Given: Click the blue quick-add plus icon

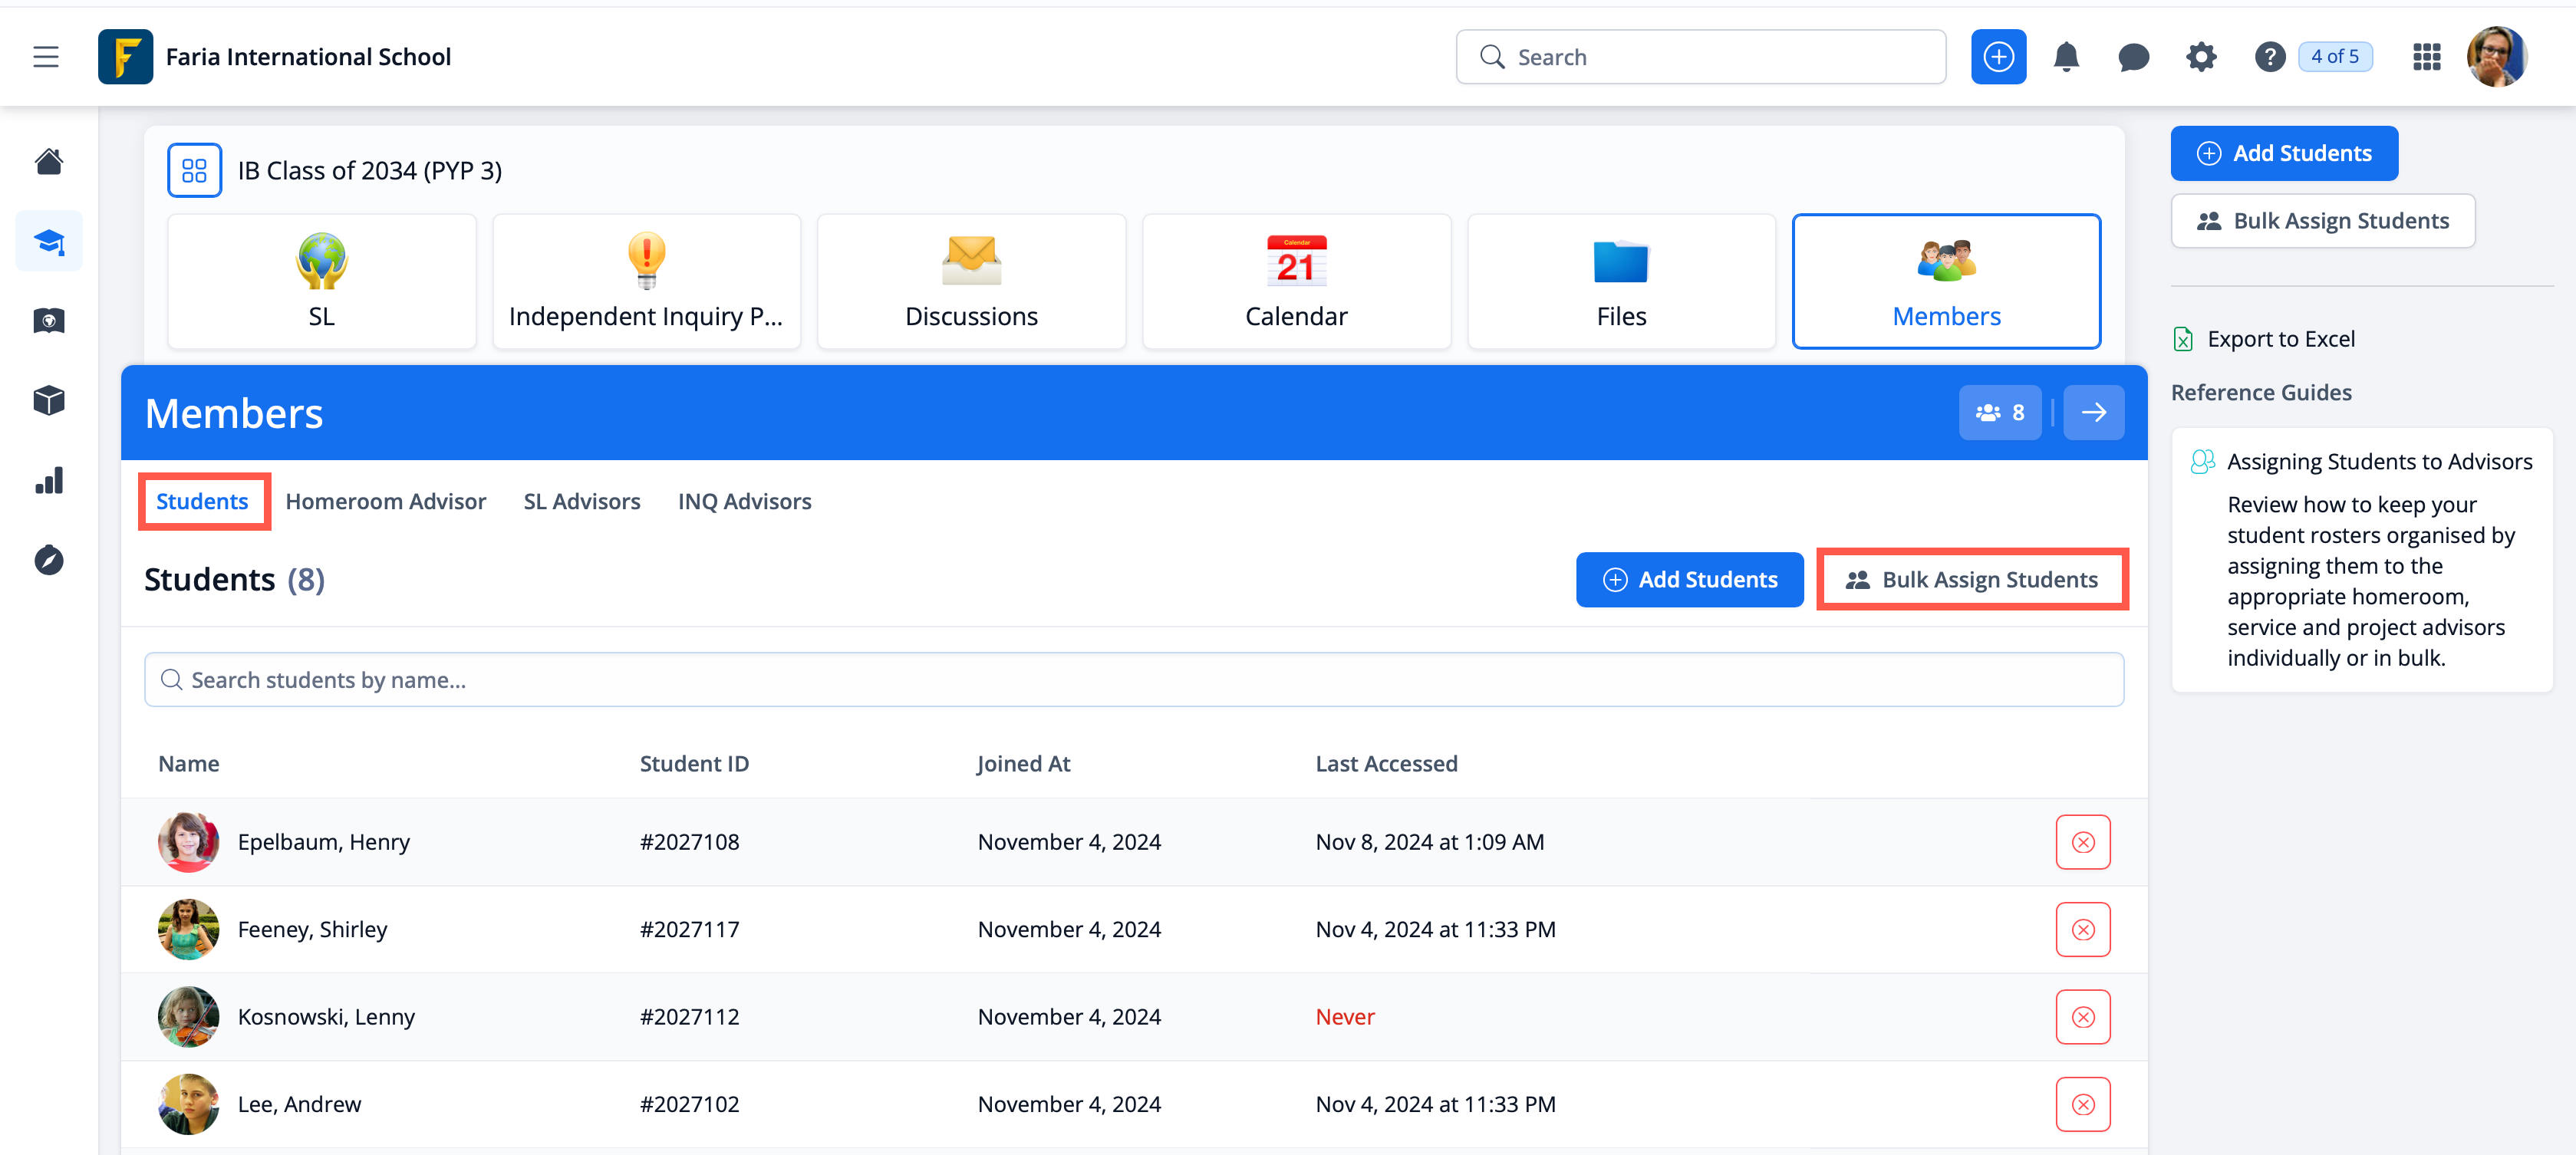Looking at the screenshot, I should (1998, 57).
